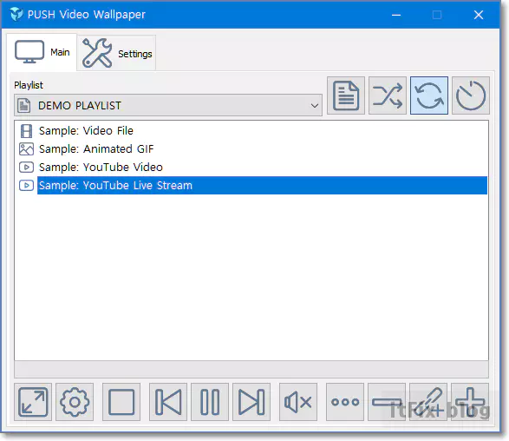Expand the DEMO PLAYLIST dropdown
Screen dimensions: 509x441
(x=168, y=105)
